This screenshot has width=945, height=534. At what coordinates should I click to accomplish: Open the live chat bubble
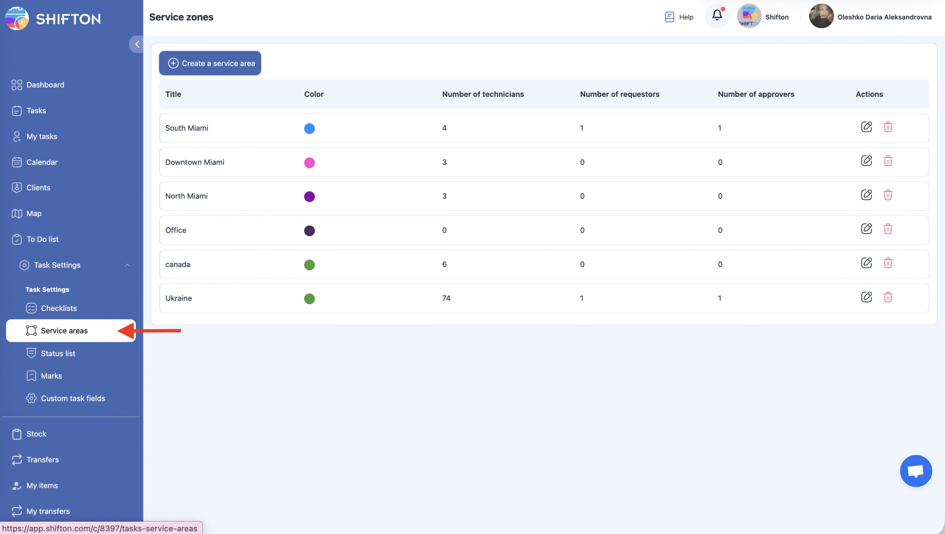[x=915, y=471]
